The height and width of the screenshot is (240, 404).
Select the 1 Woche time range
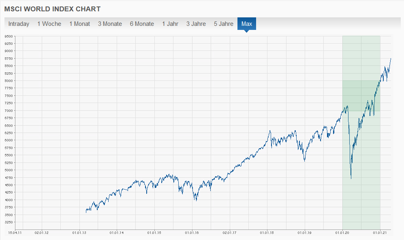pyautogui.click(x=49, y=24)
